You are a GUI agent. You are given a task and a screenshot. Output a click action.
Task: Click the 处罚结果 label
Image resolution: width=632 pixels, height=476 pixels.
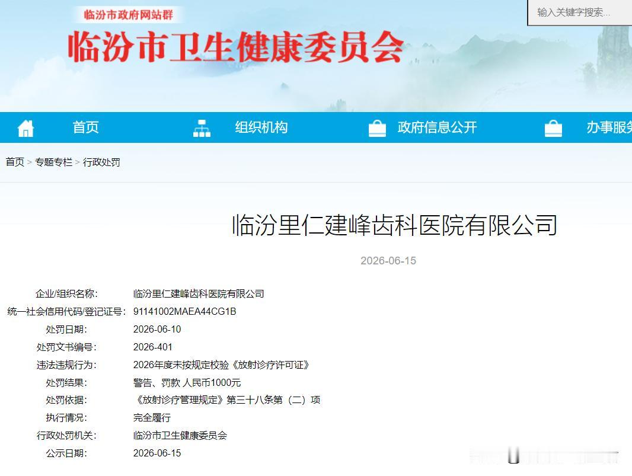(66, 382)
